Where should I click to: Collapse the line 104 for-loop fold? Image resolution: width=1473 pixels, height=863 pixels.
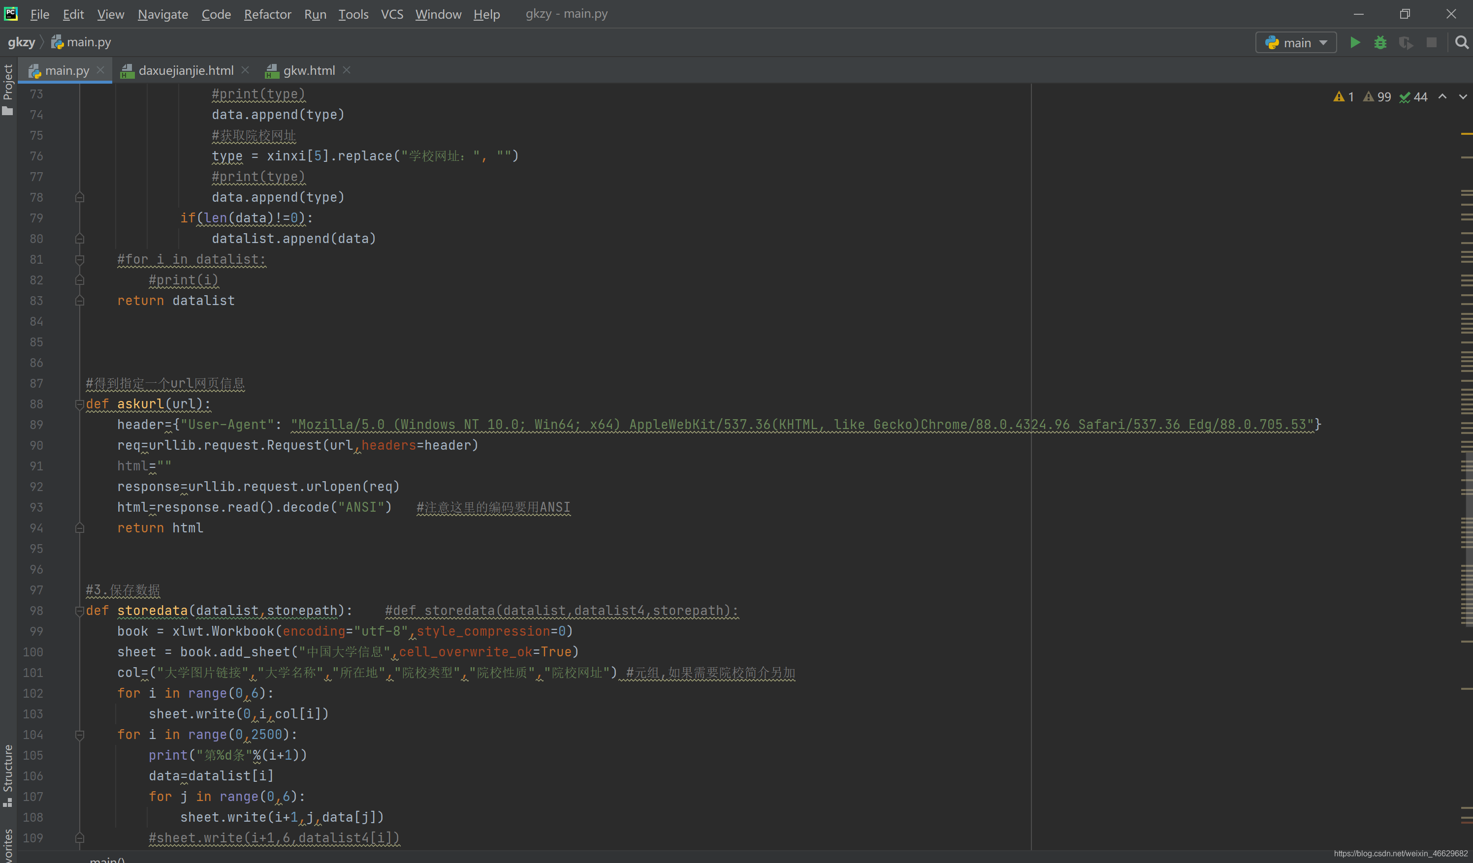[x=79, y=735]
